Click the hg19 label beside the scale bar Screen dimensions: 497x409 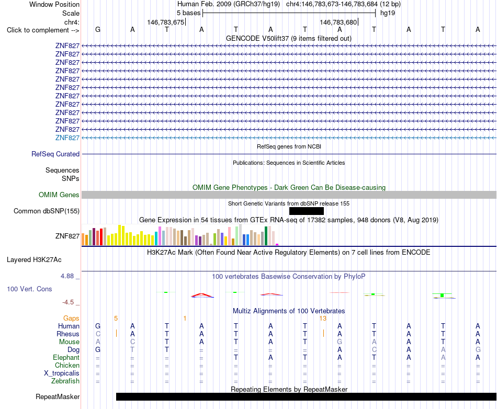point(388,13)
